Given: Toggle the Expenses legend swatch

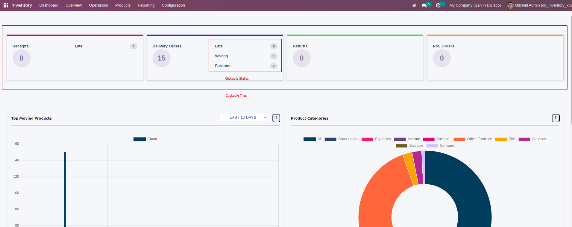Looking at the screenshot, I should coord(367,139).
